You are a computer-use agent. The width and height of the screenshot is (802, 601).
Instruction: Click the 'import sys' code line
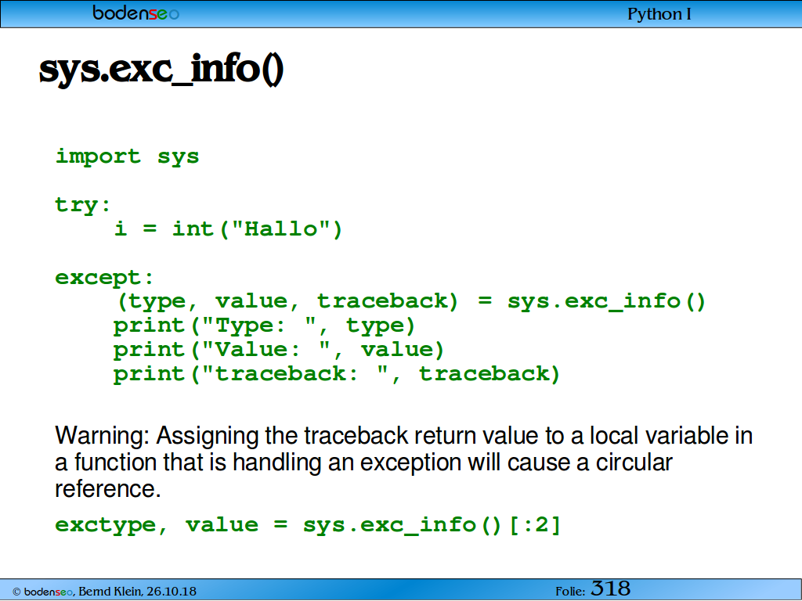tap(128, 157)
